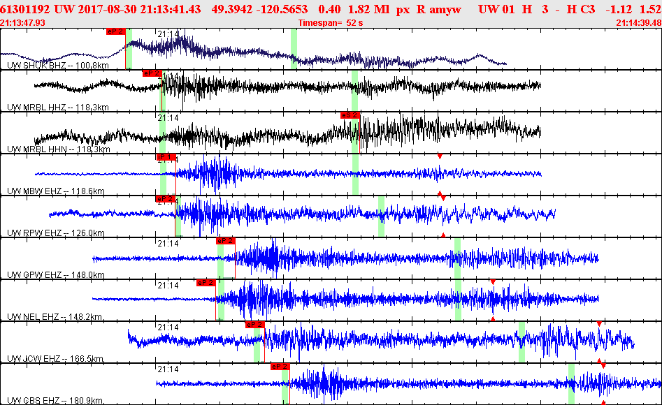The width and height of the screenshot is (662, 405).
Task: Click predicted S green bar on SHUK trace
Action: (294, 48)
